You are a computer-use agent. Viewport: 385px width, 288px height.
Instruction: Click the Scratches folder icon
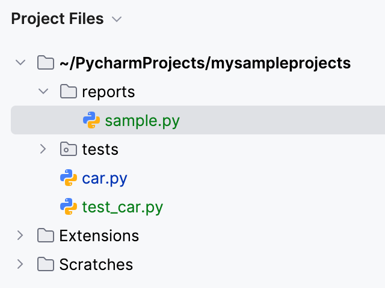click(46, 265)
